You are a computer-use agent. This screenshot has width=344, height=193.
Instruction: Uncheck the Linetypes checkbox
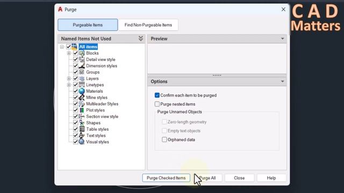click(x=75, y=85)
